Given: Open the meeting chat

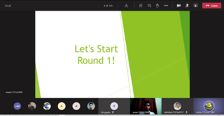Looking at the screenshot, I should point(149,6).
